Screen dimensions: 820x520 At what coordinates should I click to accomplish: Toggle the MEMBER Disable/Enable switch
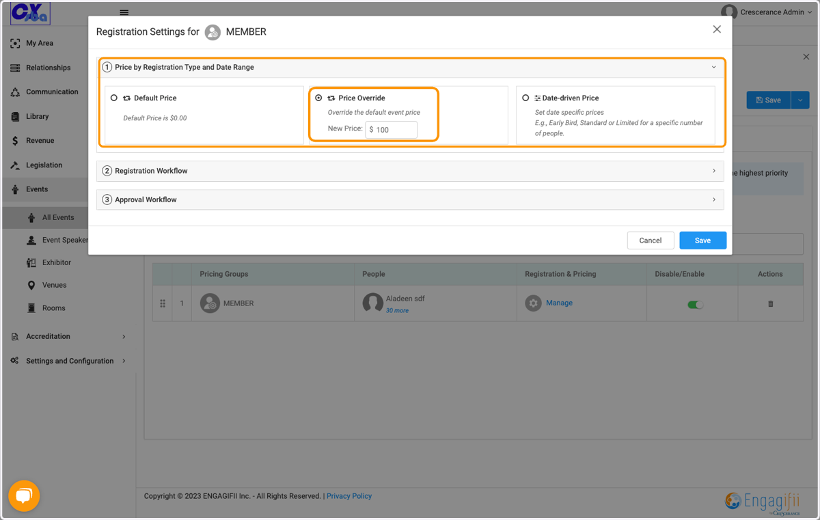click(695, 305)
